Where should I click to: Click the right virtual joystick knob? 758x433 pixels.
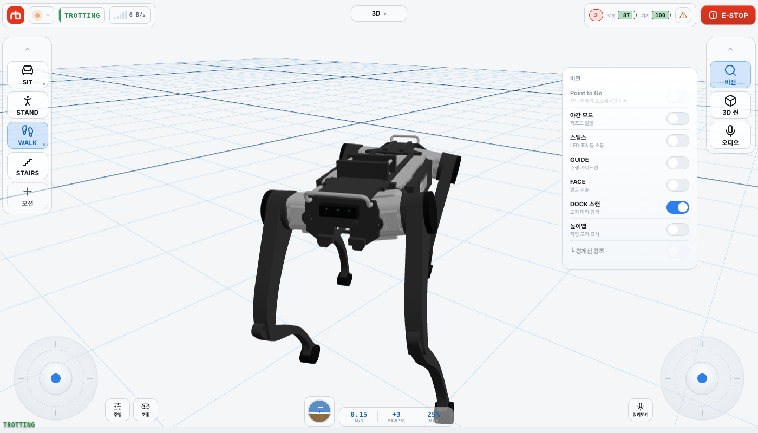tap(702, 378)
